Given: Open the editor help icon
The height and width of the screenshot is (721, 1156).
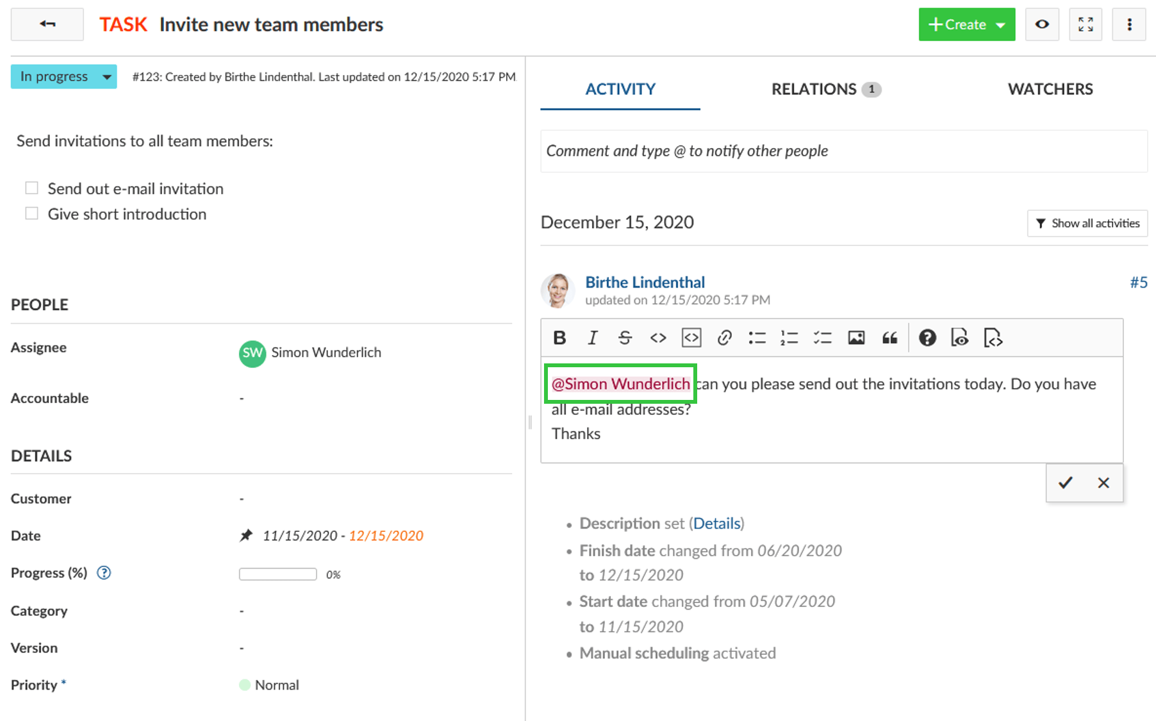Looking at the screenshot, I should (927, 338).
